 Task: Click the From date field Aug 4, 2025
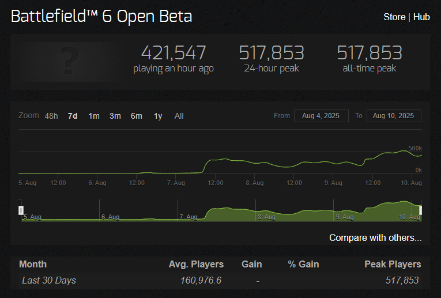pos(321,116)
